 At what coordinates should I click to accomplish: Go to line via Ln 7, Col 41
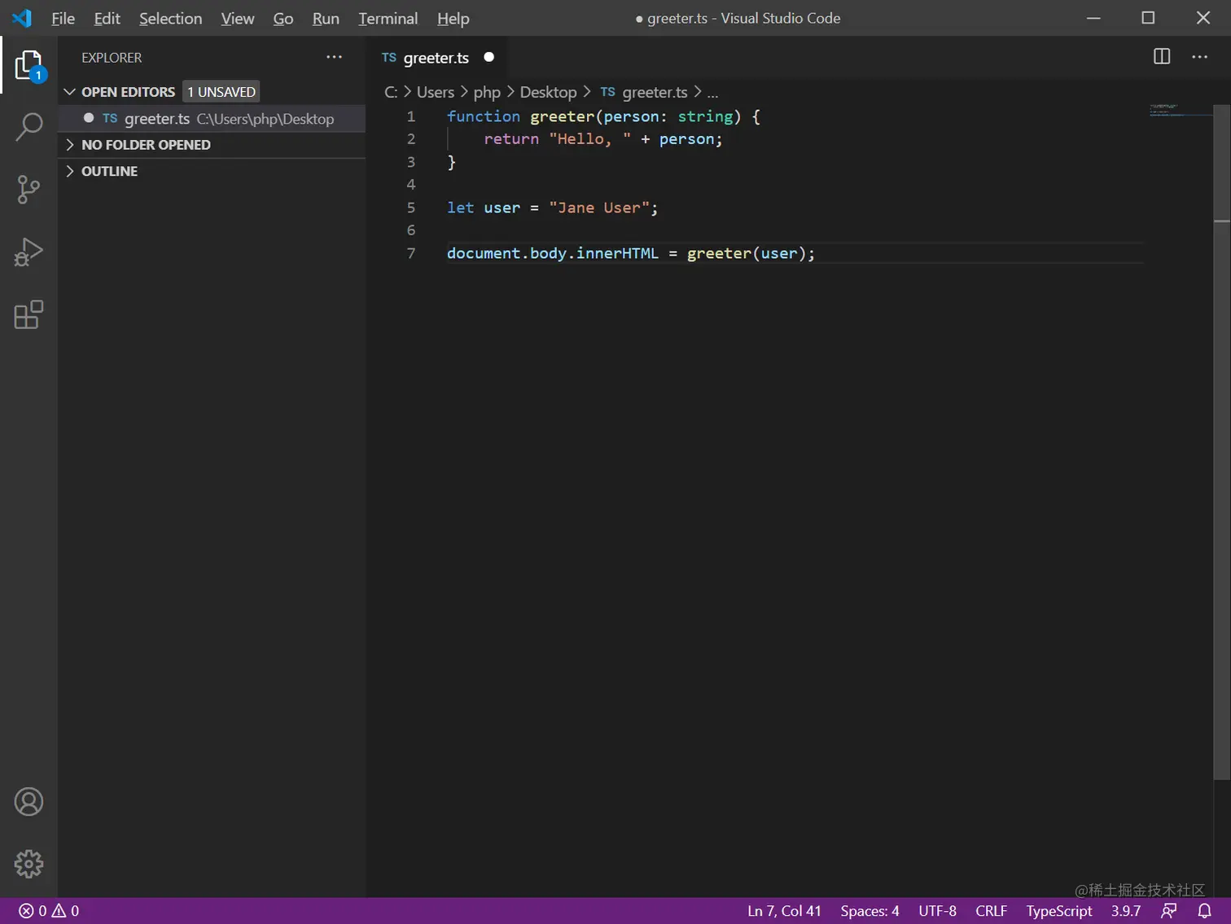(x=784, y=911)
